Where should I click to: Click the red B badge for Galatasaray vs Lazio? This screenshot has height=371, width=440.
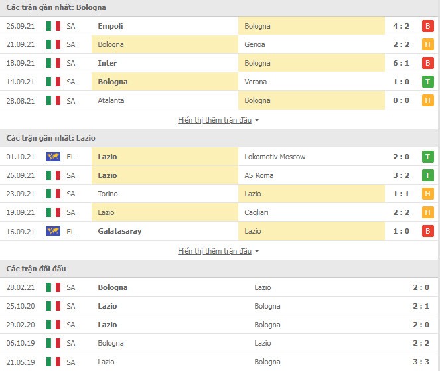427,231
